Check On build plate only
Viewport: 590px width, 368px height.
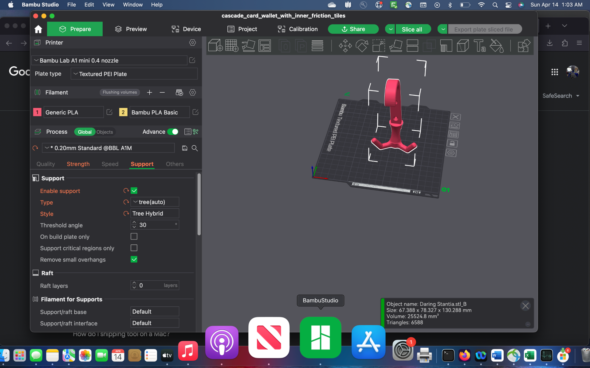pos(134,236)
